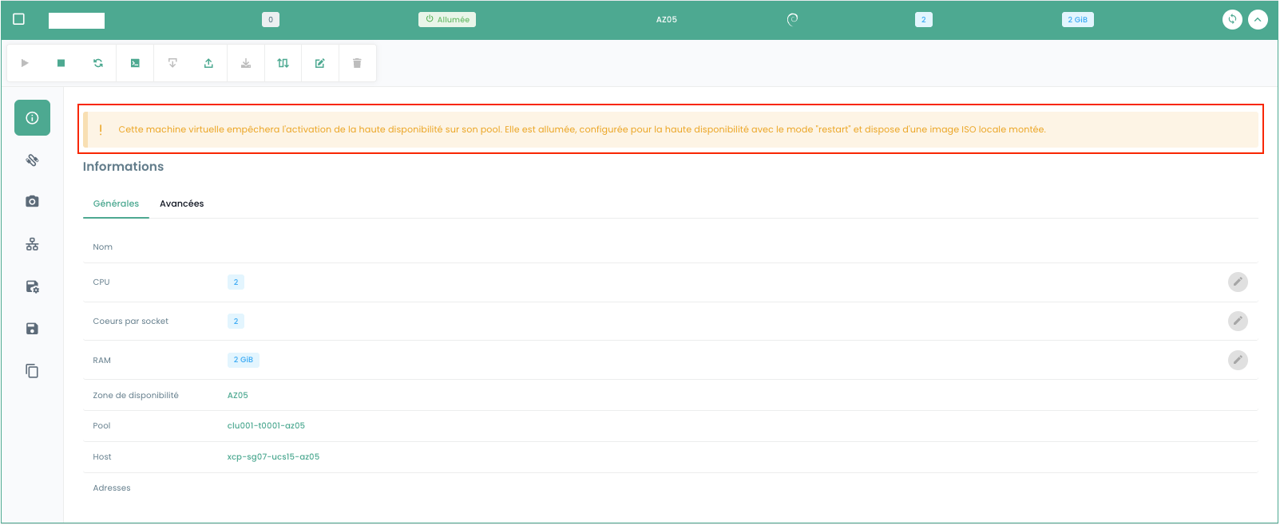Edit the CPU value with pencil button
Image resolution: width=1280 pixels, height=525 pixels.
click(1237, 282)
